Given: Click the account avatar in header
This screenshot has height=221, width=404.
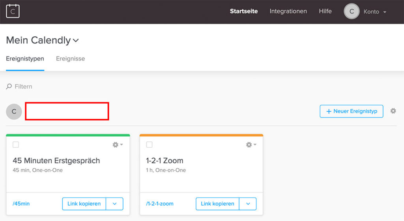Looking at the screenshot, I should point(352,11).
